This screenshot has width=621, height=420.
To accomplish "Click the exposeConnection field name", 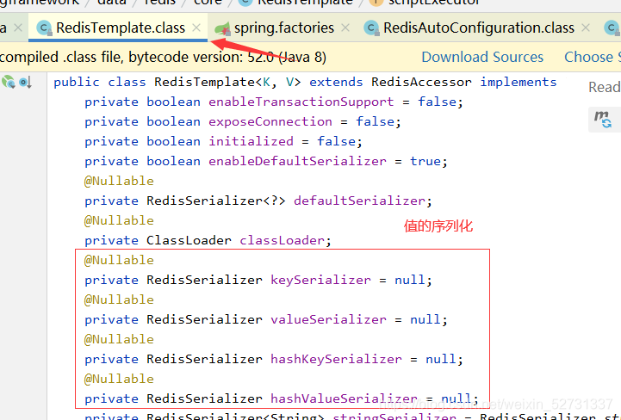I will coord(270,121).
